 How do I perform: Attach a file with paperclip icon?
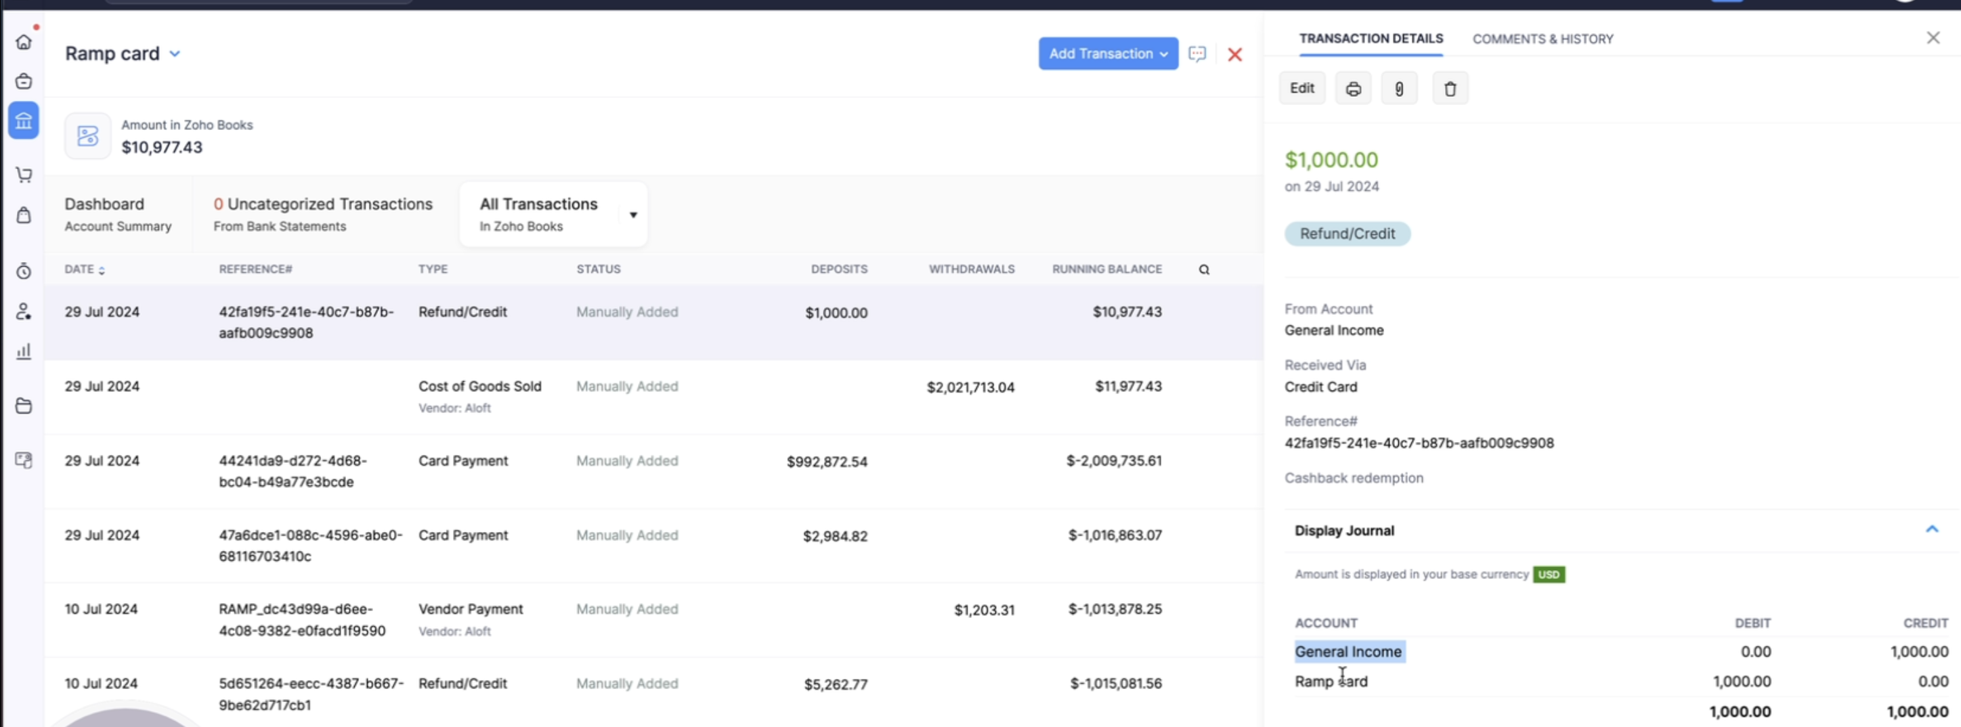coord(1399,89)
